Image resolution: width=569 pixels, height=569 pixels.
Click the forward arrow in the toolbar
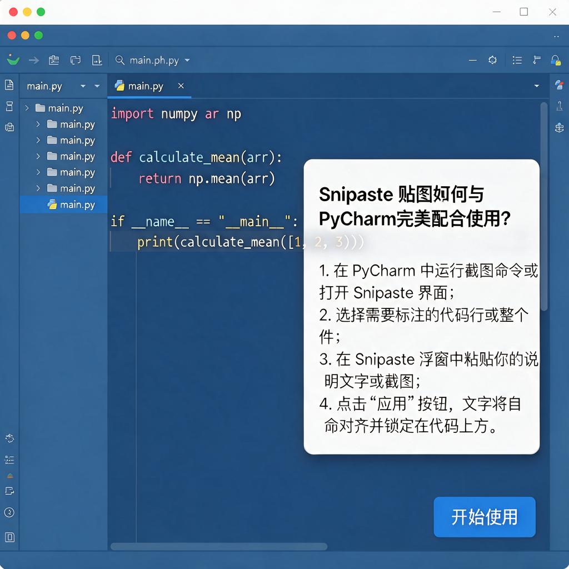(x=34, y=60)
